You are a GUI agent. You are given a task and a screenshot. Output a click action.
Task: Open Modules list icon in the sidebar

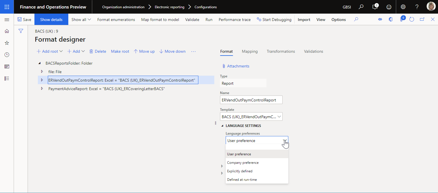(7, 79)
